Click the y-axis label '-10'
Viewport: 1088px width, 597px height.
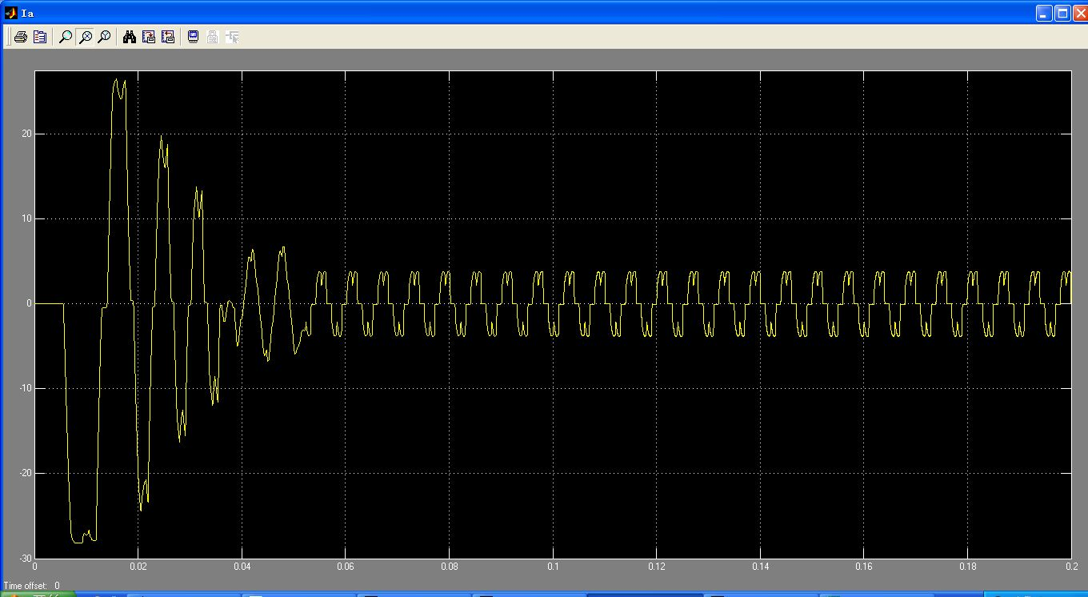coord(26,388)
